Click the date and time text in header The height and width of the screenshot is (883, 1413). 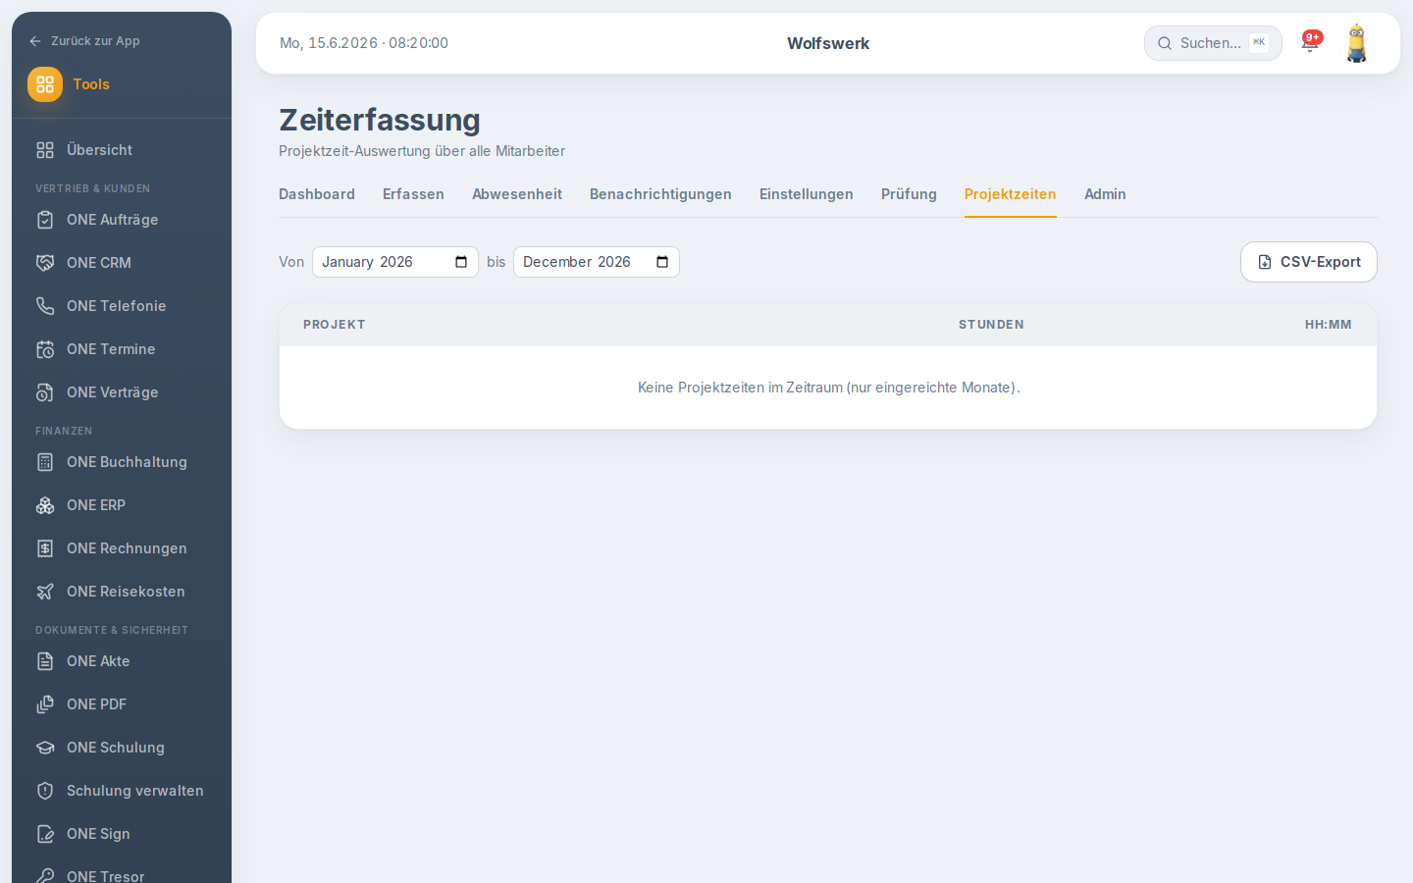364,43
